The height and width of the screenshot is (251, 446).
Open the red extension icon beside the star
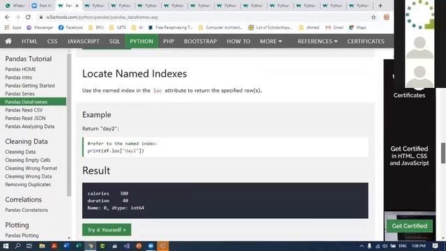(x=386, y=17)
